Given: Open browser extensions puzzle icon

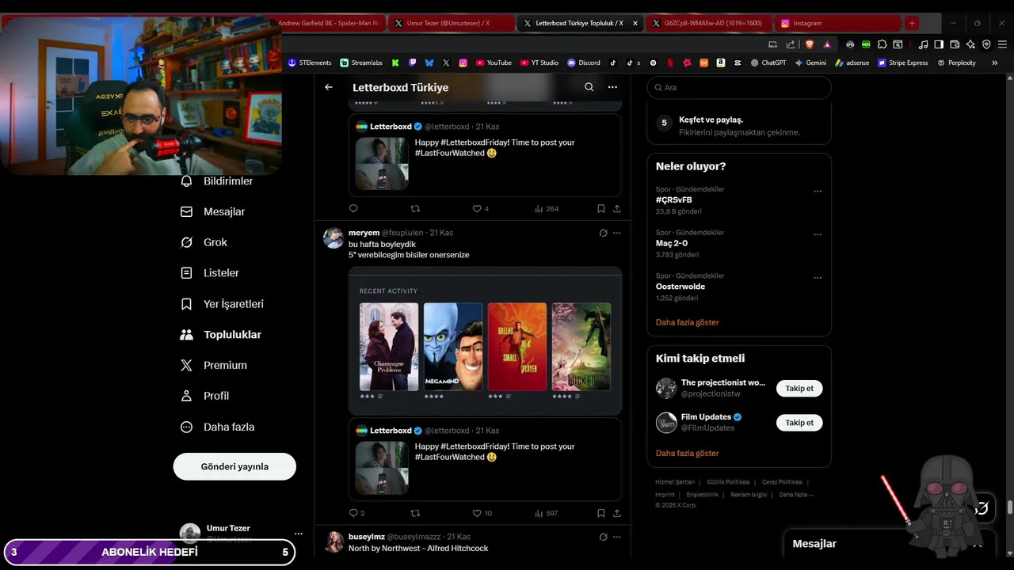Looking at the screenshot, I should (882, 44).
